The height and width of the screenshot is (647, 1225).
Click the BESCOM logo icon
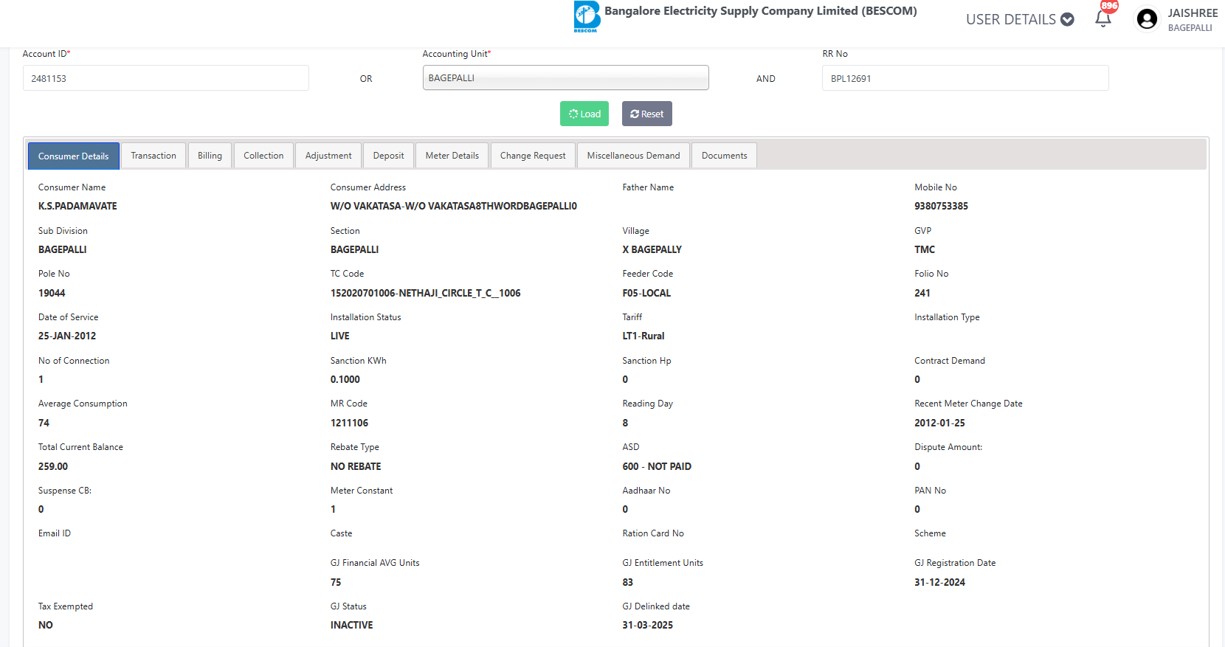tap(587, 16)
